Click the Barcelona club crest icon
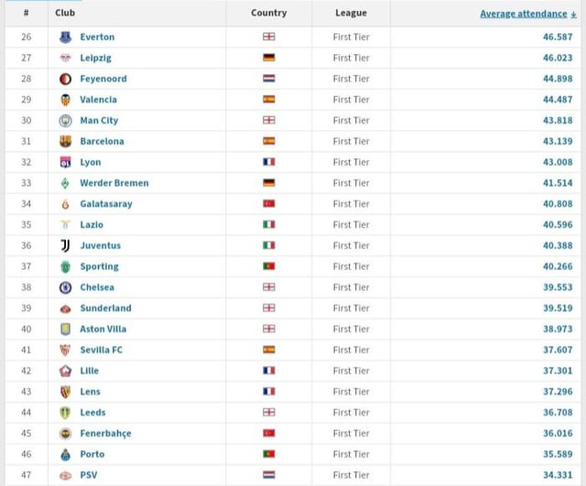Viewport: 586px width, 486px height. (x=65, y=141)
